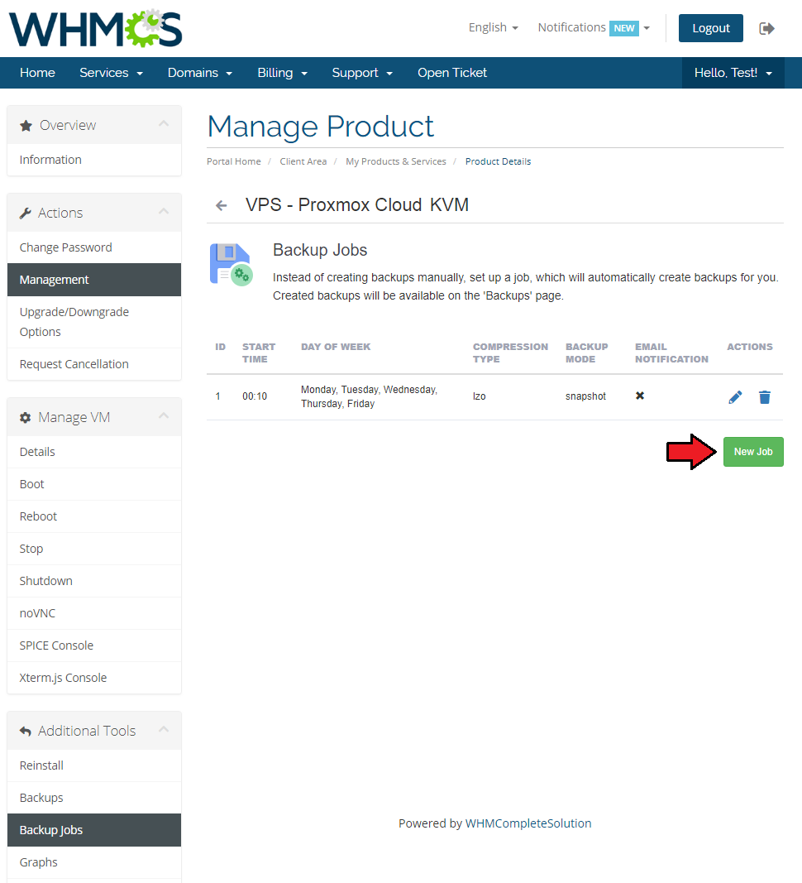Follow My Products & Services breadcrumb
This screenshot has width=802, height=883.
396,161
